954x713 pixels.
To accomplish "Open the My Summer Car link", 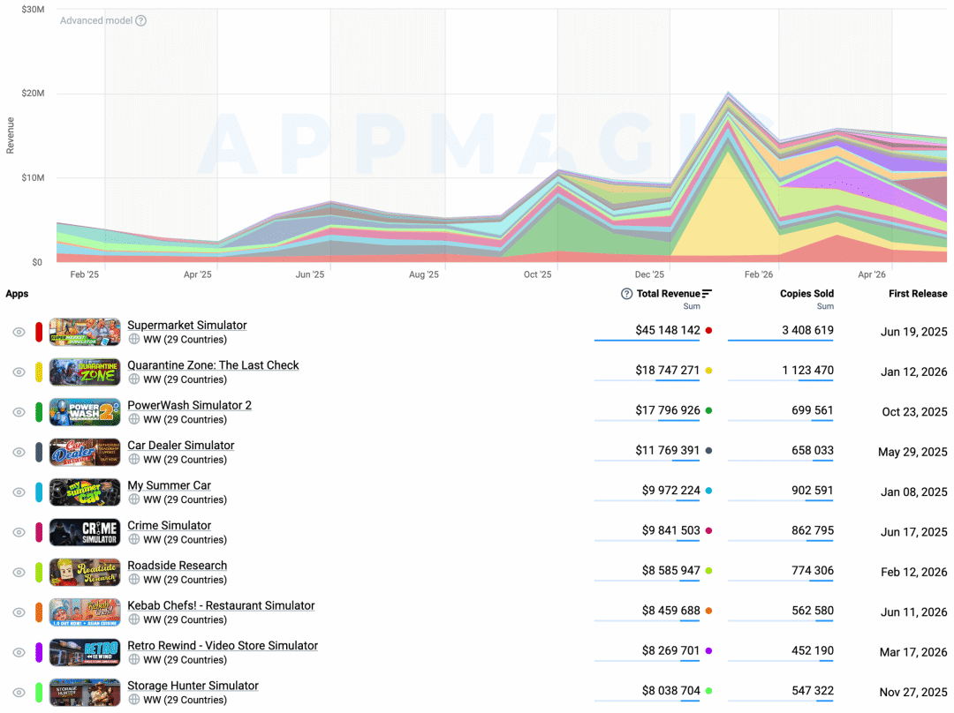I will (169, 485).
